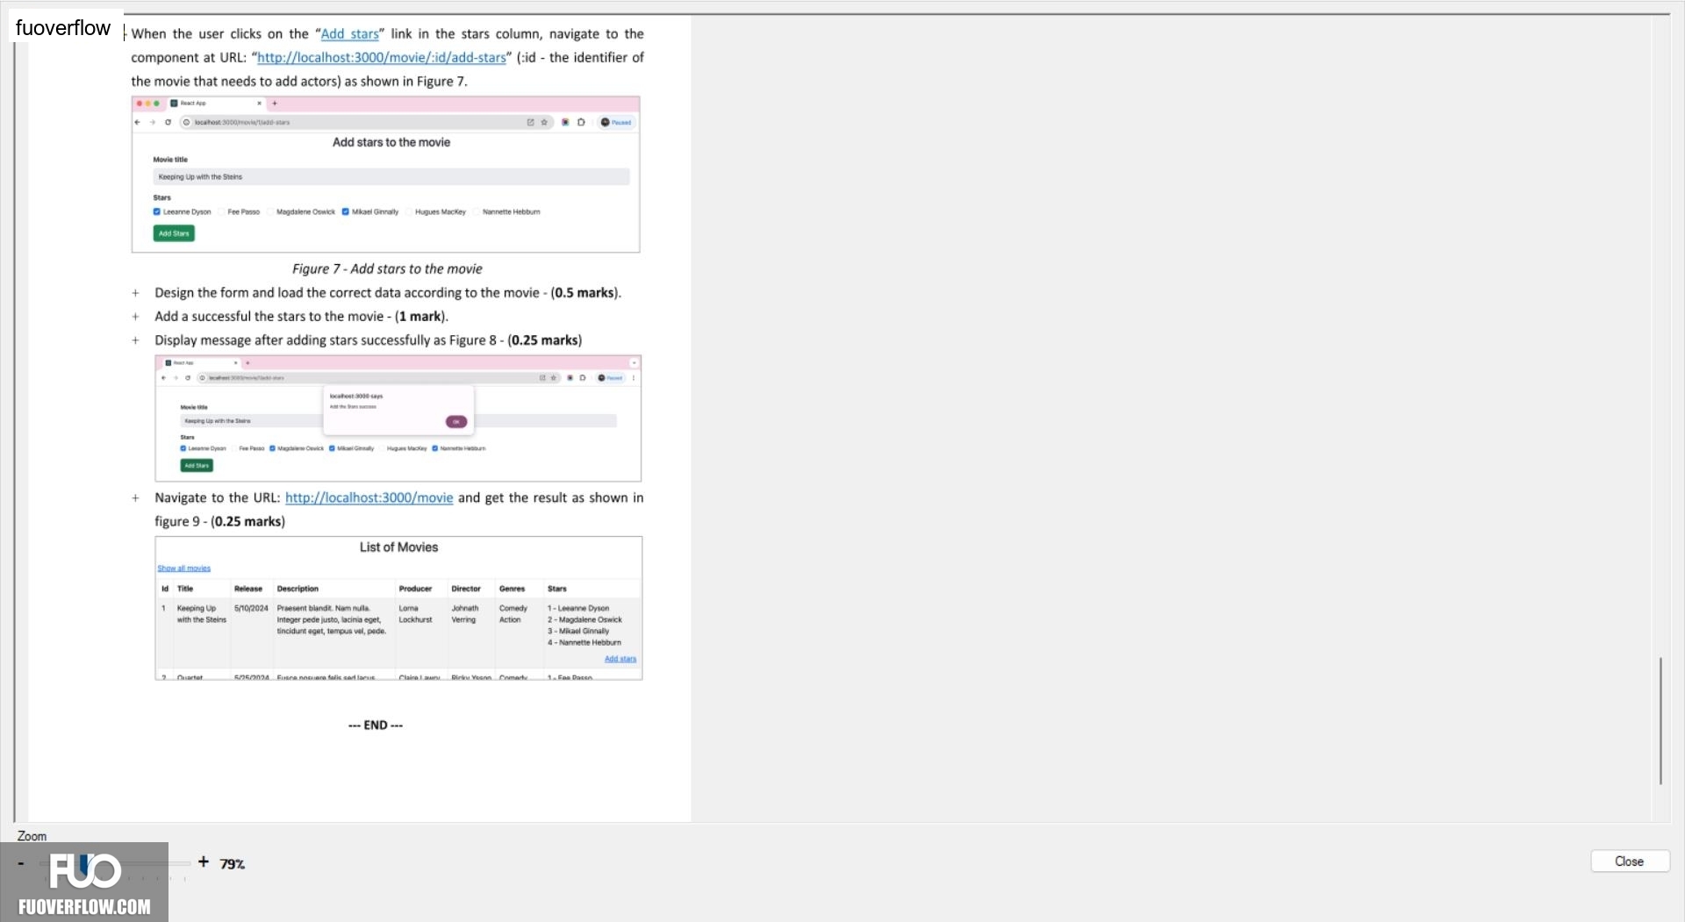Viewport: 1685px width, 922px height.
Task: Click the Close button
Action: point(1630,861)
